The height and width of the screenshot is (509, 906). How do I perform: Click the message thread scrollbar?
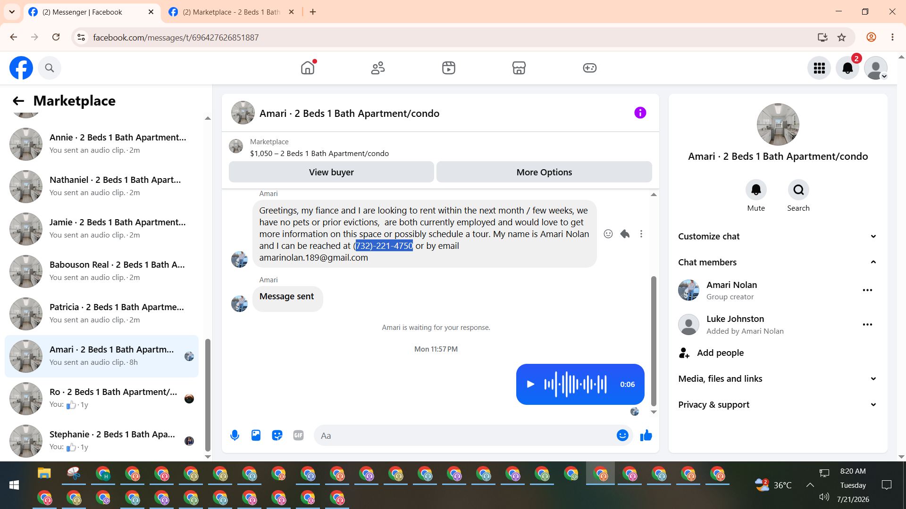(654, 341)
